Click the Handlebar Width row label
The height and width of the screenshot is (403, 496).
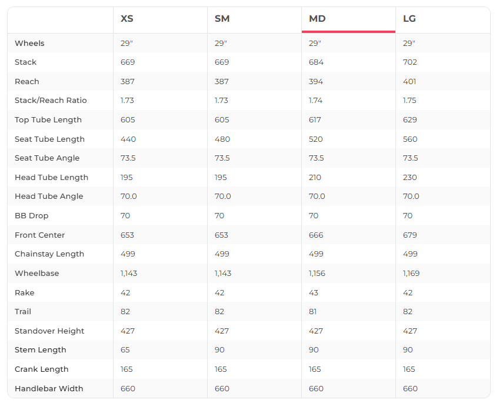pyautogui.click(x=49, y=389)
